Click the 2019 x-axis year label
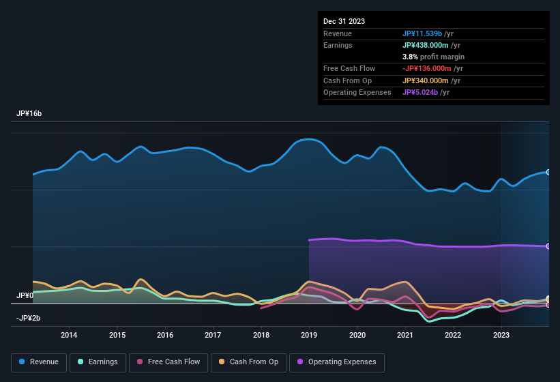Screen dimensions: 560x382 click(x=309, y=335)
